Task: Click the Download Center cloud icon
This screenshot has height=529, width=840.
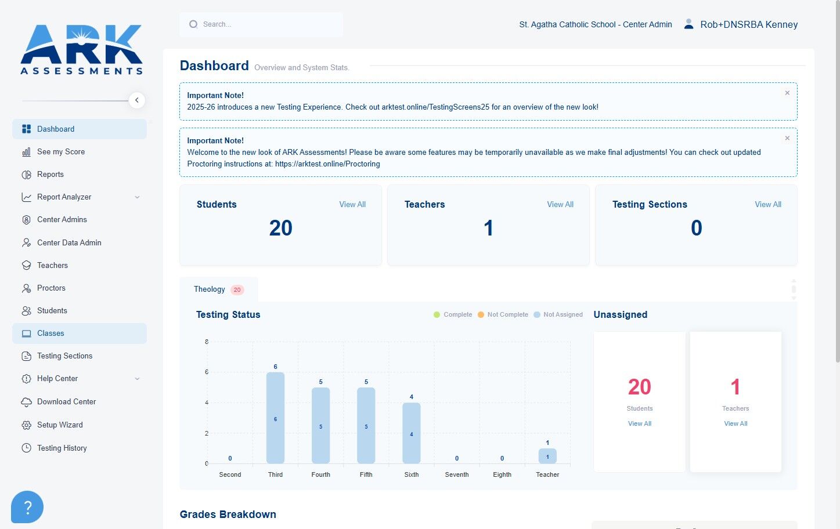Action: click(26, 402)
